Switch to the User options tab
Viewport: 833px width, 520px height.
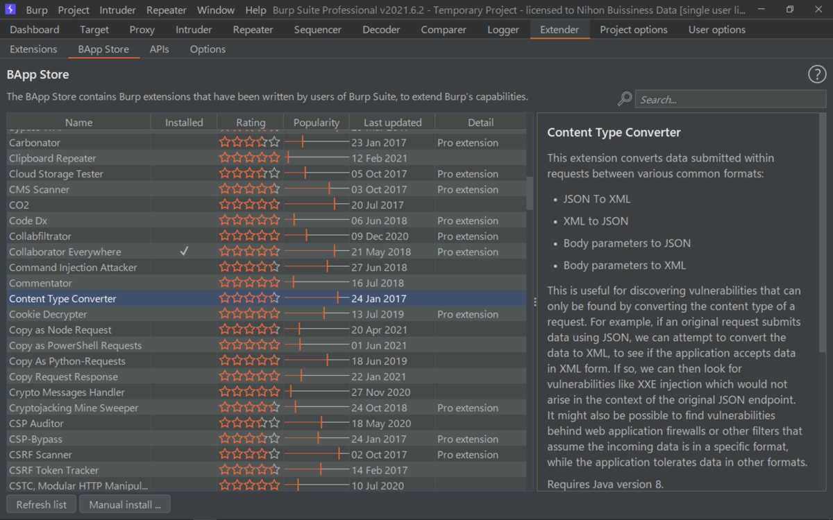pos(717,30)
